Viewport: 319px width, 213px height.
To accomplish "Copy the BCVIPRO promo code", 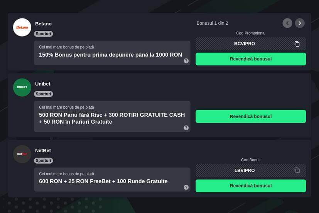I will point(297,44).
